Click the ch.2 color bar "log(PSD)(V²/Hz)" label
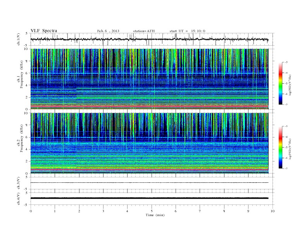 (x=290, y=149)
